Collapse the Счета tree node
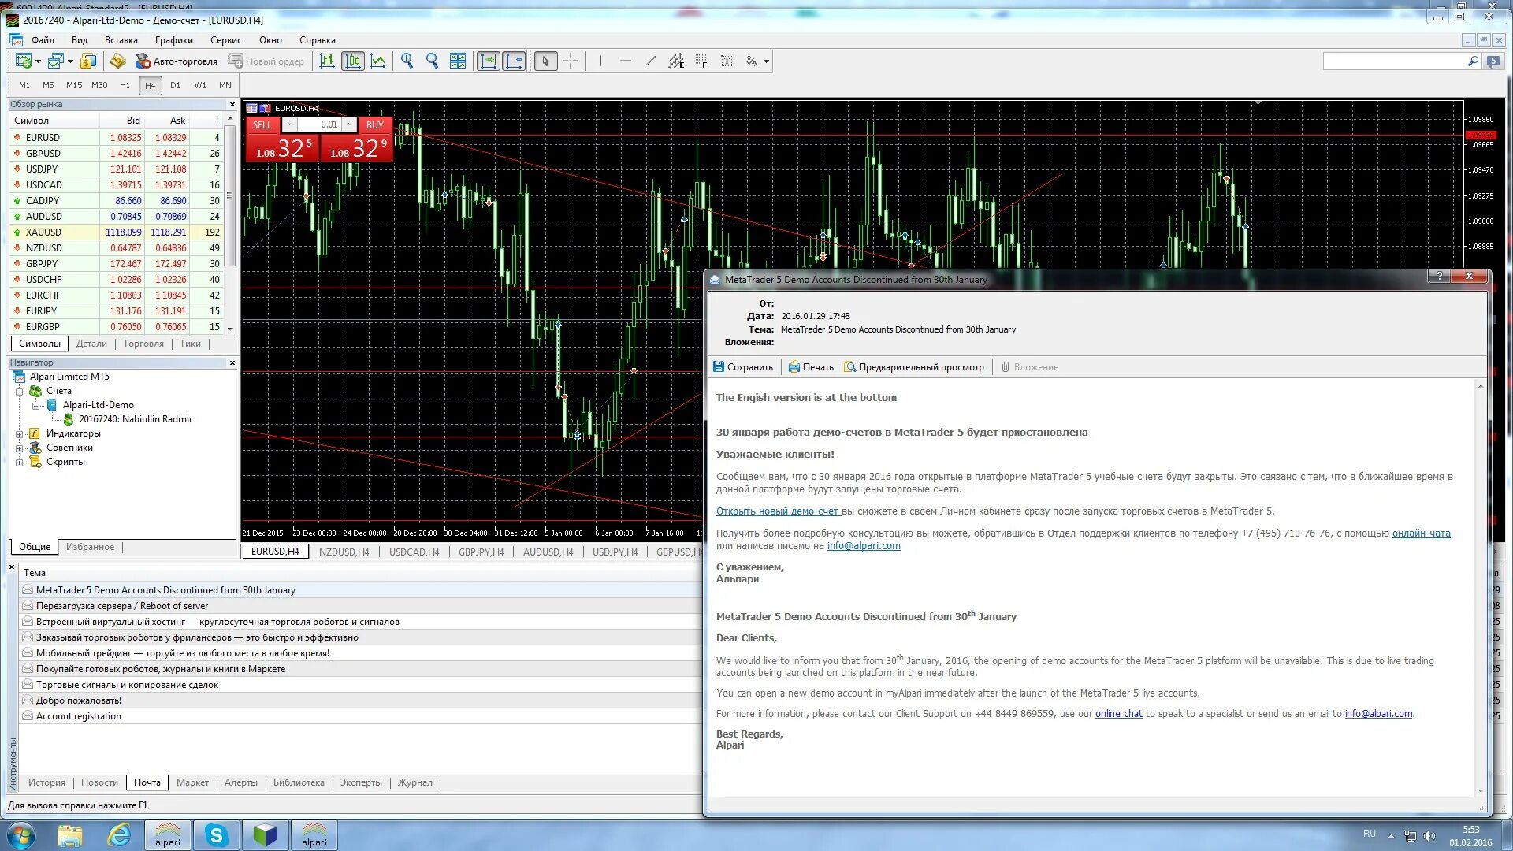The height and width of the screenshot is (851, 1513). [20, 391]
